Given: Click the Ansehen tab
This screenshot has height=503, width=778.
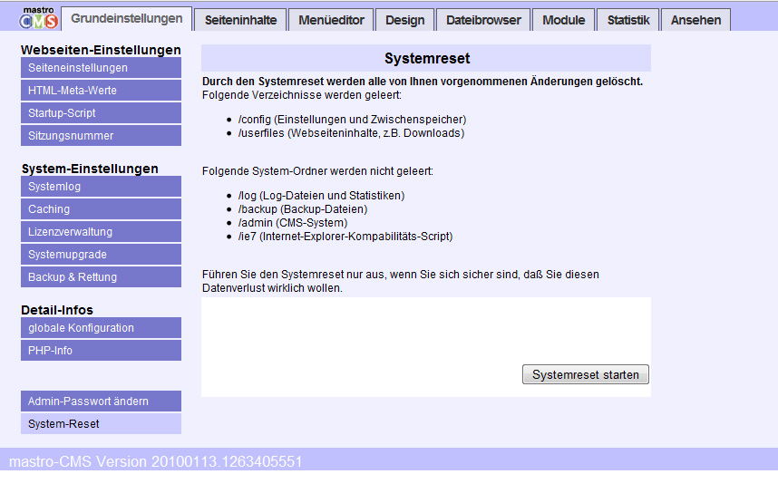Looking at the screenshot, I should (x=695, y=20).
